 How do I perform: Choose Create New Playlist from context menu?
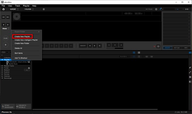(x=22, y=37)
